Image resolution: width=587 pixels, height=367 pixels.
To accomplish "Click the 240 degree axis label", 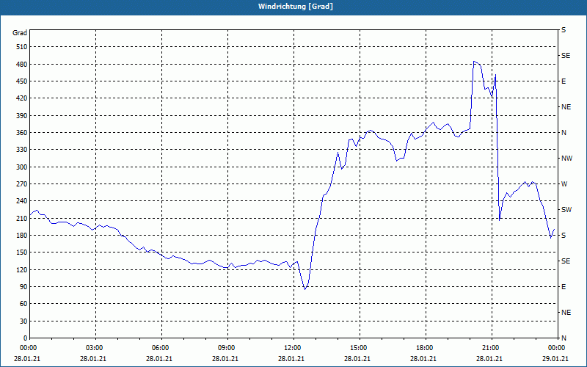I will (22, 200).
